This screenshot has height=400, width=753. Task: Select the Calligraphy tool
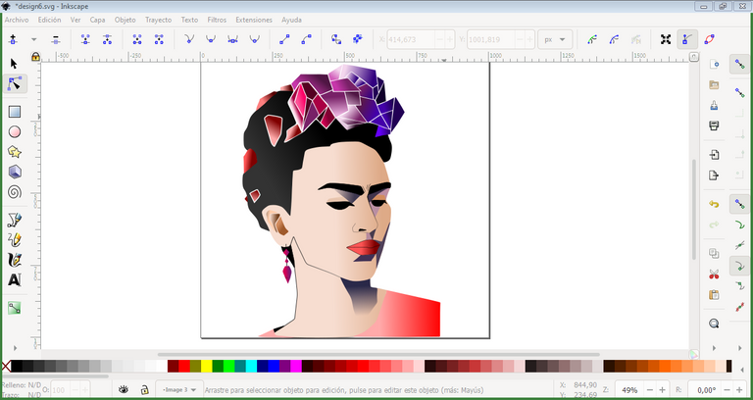[x=15, y=260]
